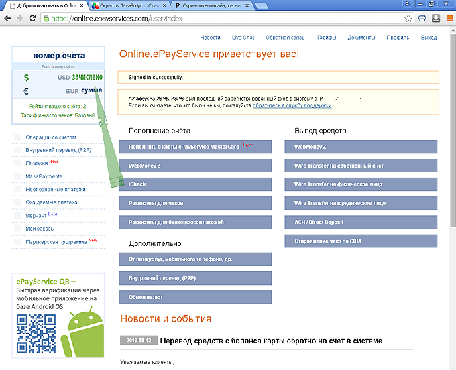The image size is (456, 370).
Task: Click the icon beside Партнерская программа
Action: [17, 242]
